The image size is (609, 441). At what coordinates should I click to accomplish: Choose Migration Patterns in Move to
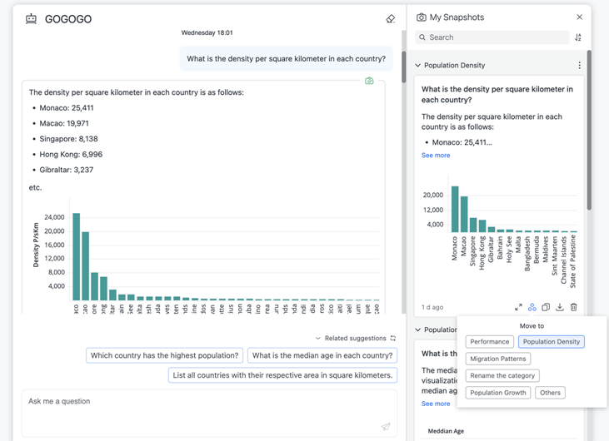[x=498, y=359]
